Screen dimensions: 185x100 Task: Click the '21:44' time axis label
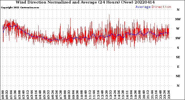tap(152, 95)
